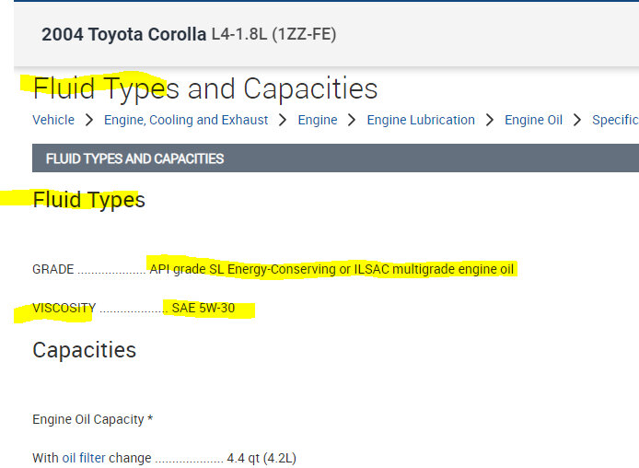Click the chevron after Engine Lubrication

coord(490,120)
